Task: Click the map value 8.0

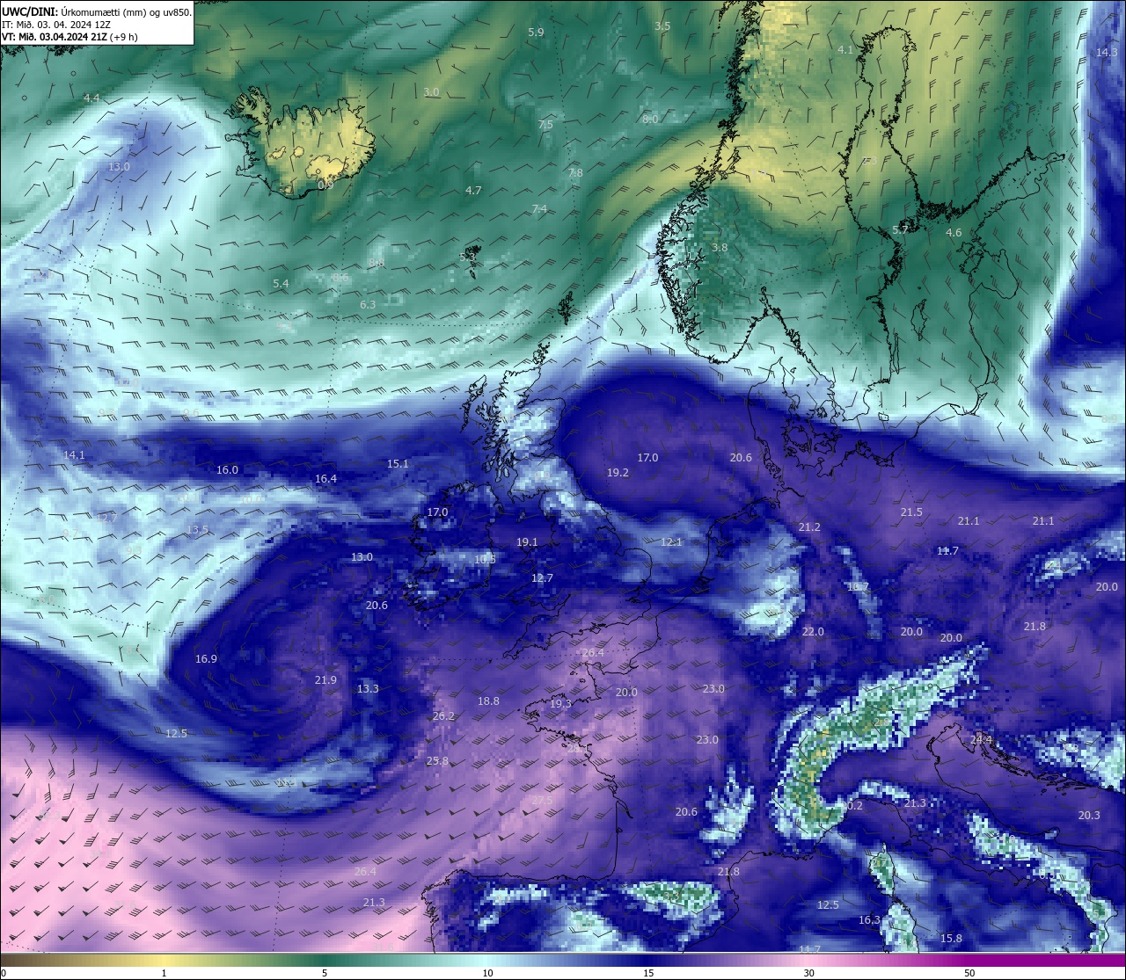Action: tap(650, 120)
